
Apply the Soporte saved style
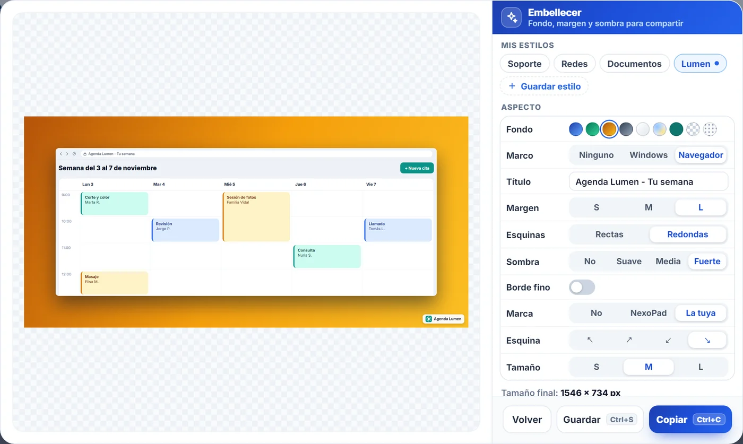tap(524, 64)
